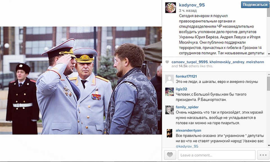This screenshot has width=270, height=162.
Task: Open ilgiz32's profile picture
Action: tap(169, 92)
